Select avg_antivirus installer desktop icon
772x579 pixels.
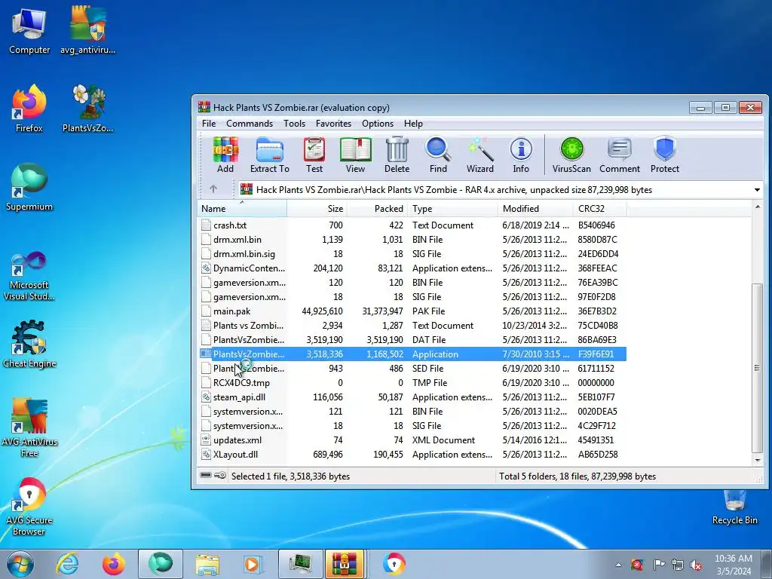(87, 30)
